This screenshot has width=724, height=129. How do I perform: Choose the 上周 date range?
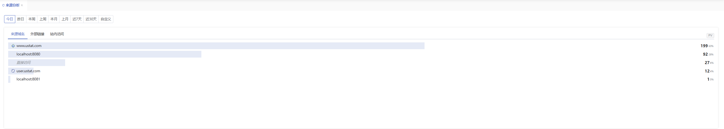43,19
